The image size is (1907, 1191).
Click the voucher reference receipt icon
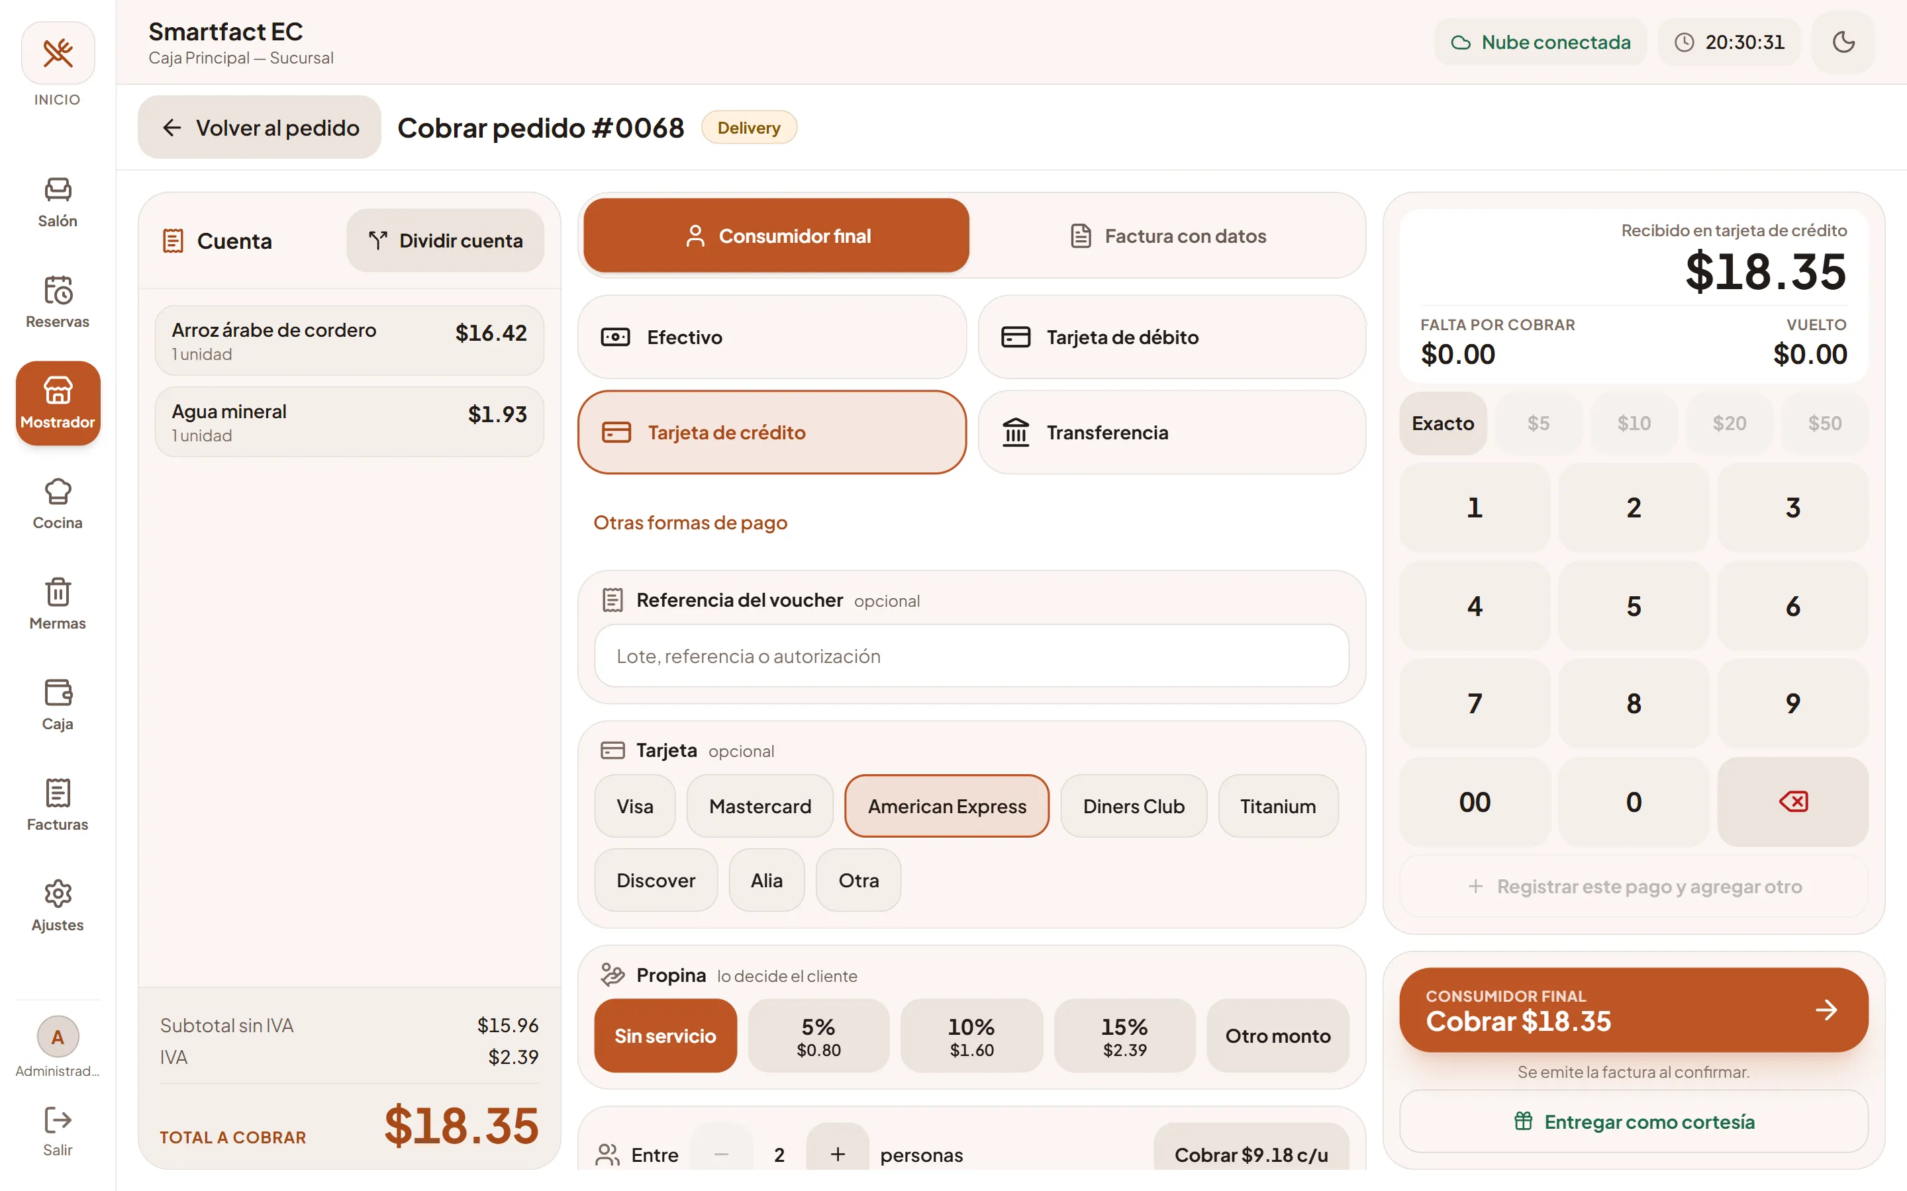(x=612, y=600)
